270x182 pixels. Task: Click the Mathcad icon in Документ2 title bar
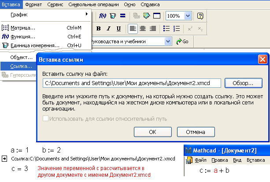click(x=189, y=150)
